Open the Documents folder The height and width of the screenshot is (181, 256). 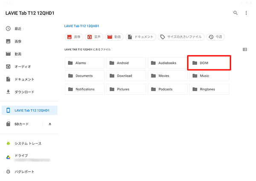pos(84,76)
